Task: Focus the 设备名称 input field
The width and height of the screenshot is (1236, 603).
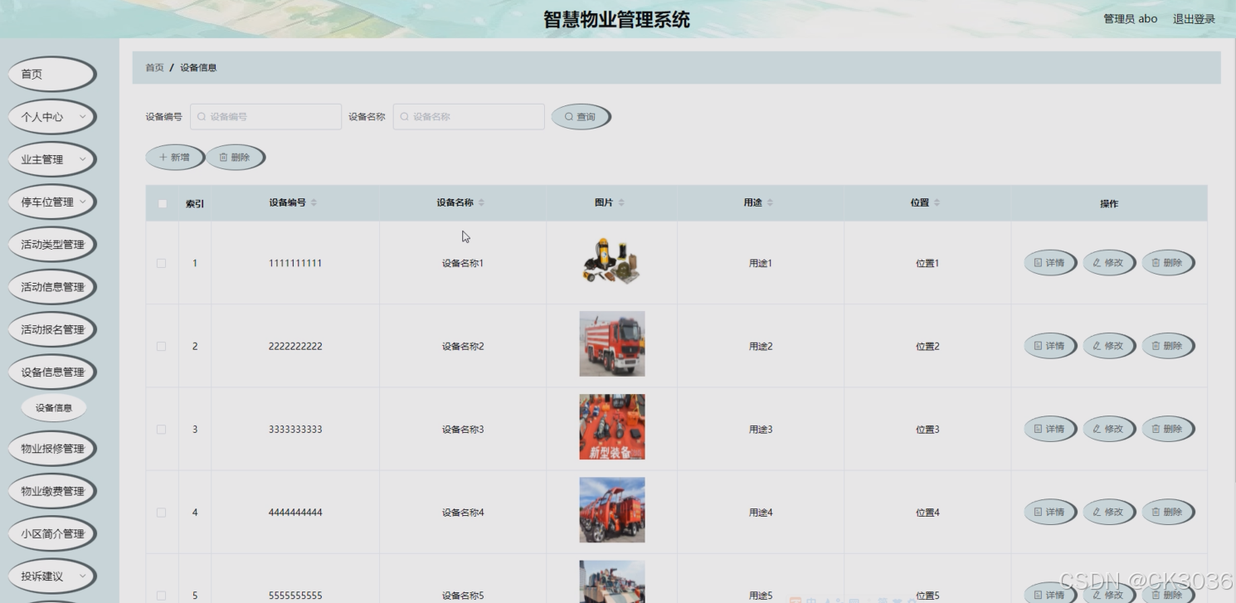Action: (x=469, y=117)
